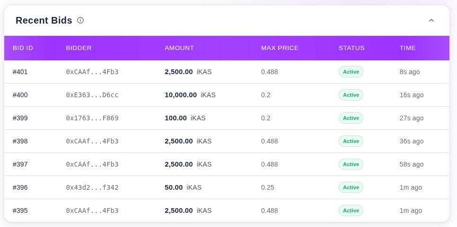Click max price 0.488 for bid #401

(x=270, y=72)
